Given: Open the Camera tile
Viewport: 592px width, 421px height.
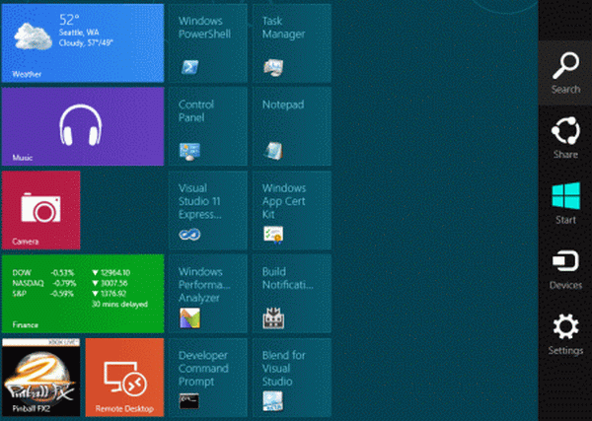Looking at the screenshot, I should [x=40, y=210].
